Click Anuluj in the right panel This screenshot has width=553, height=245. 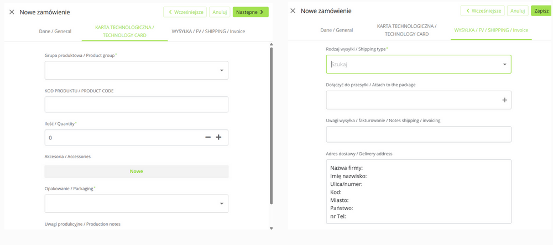point(518,11)
